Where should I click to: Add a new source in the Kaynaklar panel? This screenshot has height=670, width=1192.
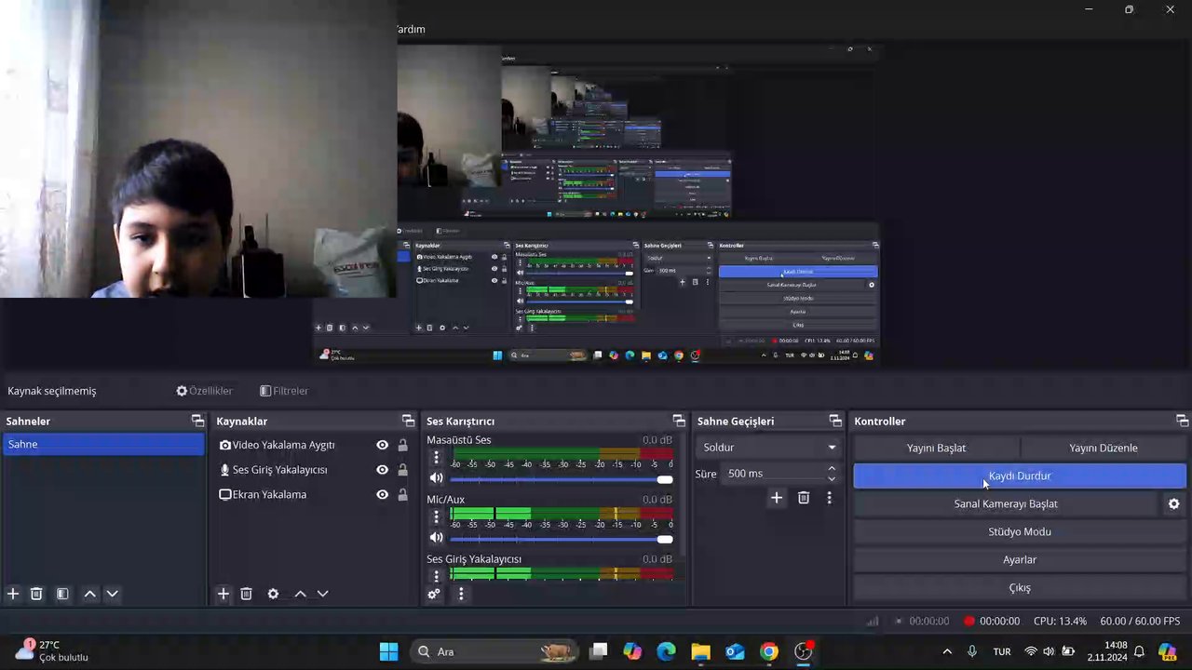click(x=223, y=594)
